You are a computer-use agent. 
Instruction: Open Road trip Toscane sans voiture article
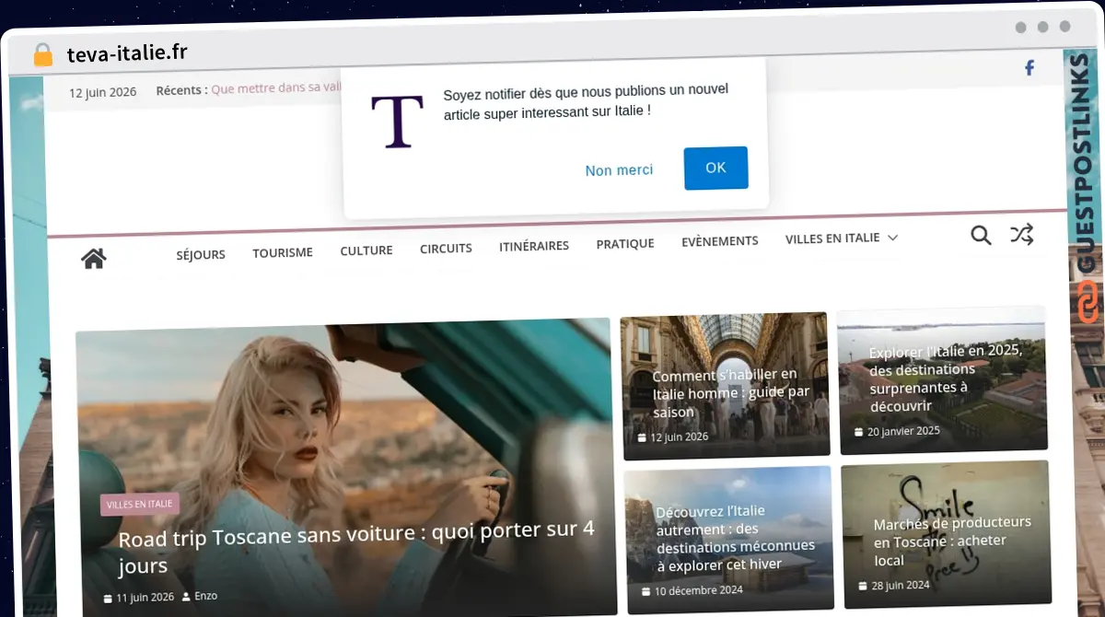click(356, 547)
